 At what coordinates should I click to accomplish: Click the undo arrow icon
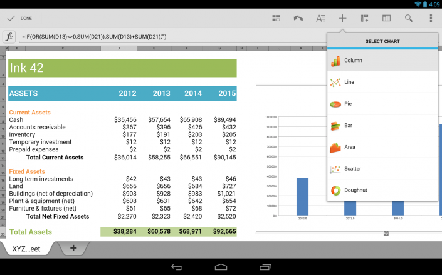coord(298,19)
